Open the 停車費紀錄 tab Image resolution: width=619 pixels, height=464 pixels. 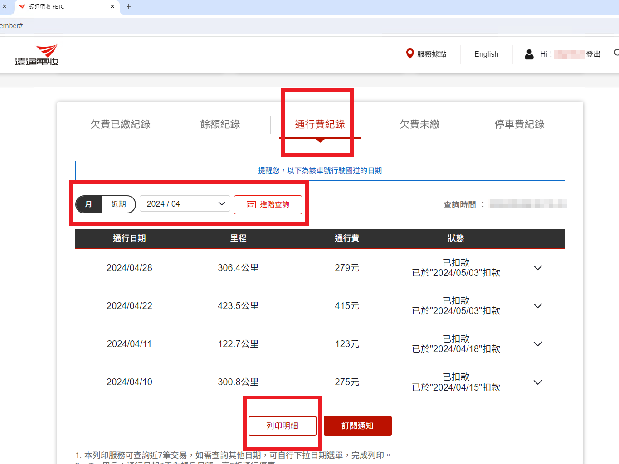[x=519, y=124]
